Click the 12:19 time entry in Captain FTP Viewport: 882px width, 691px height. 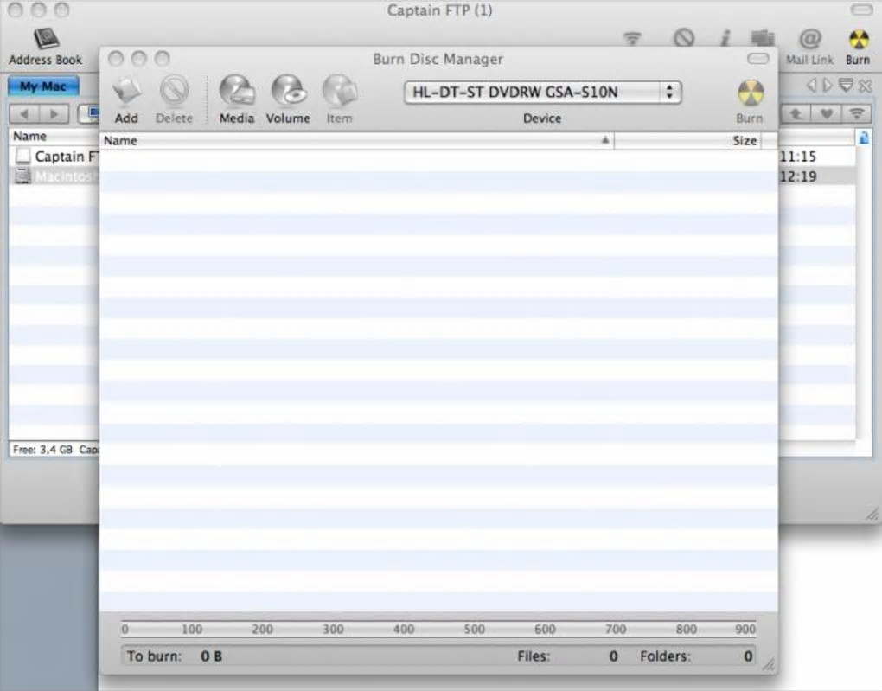point(797,176)
